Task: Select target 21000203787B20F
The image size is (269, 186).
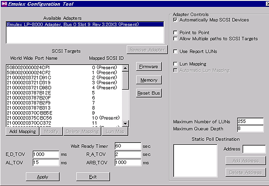Action: click(64, 98)
